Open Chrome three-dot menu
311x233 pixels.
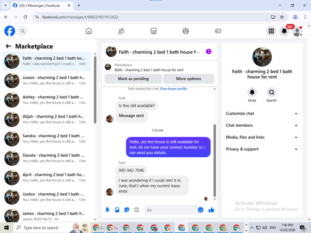[x=305, y=17]
